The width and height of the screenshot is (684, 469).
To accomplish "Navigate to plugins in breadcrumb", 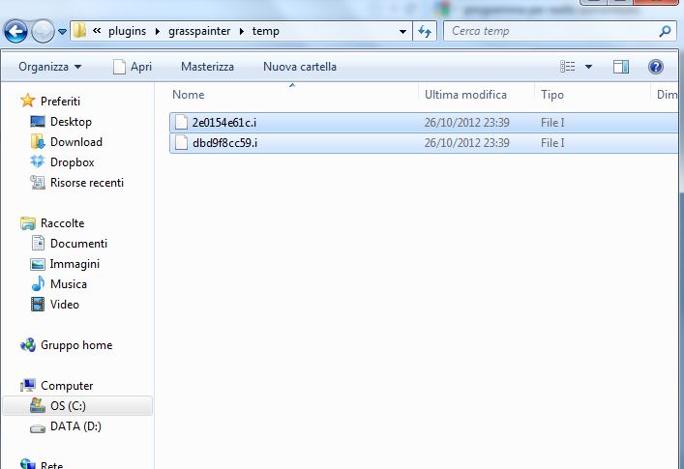I will click(x=127, y=31).
